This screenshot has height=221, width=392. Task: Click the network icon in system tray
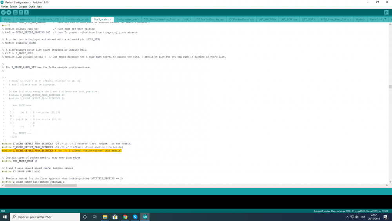pyautogui.click(x=352, y=217)
